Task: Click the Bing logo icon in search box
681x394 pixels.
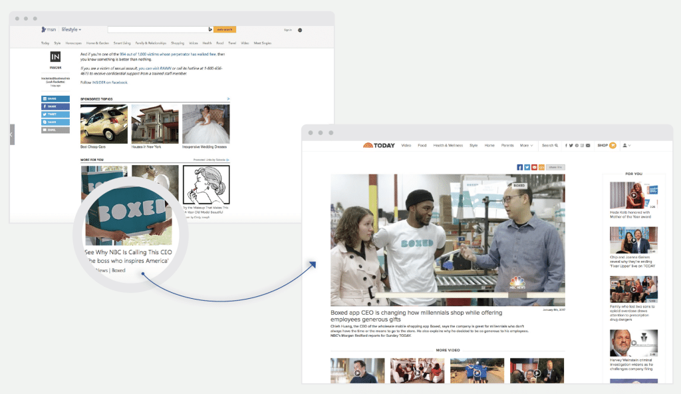Action: tap(210, 29)
